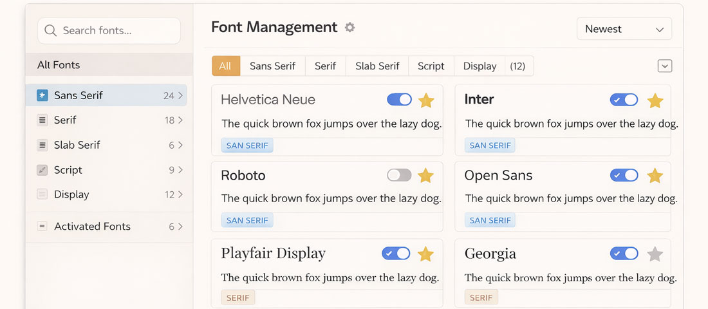Open Slab Serif label in sidebar
This screenshot has width=708, height=309.
click(x=77, y=145)
